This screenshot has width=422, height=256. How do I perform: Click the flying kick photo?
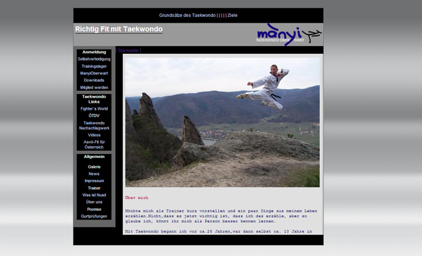pos(222,122)
